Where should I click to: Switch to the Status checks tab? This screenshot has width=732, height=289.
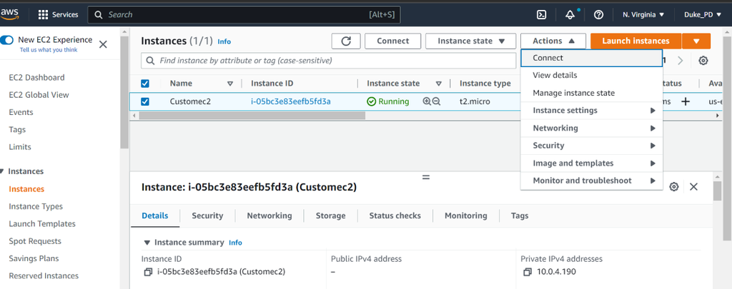tap(395, 216)
